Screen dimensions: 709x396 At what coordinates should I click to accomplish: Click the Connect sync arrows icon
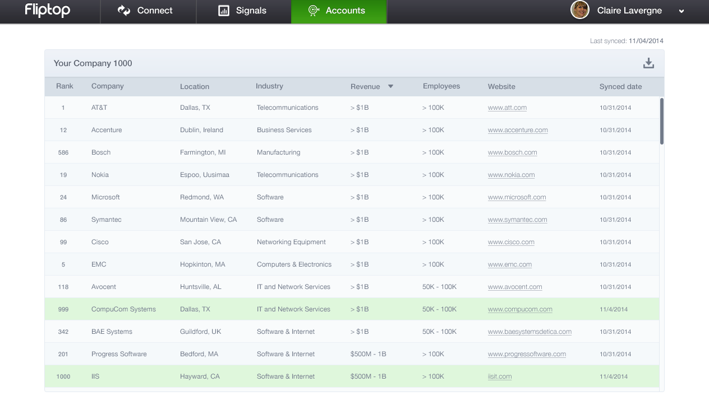click(124, 11)
